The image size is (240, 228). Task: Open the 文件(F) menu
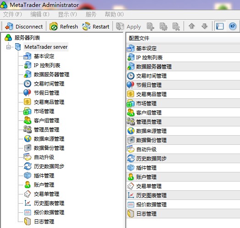(12, 14)
